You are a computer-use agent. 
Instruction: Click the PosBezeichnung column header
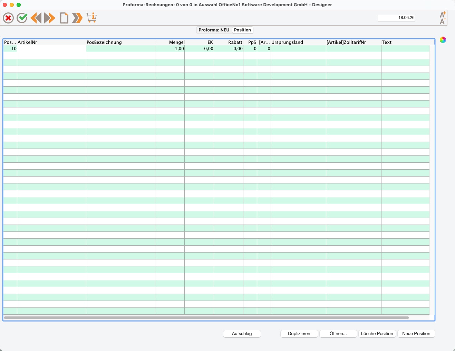click(120, 42)
